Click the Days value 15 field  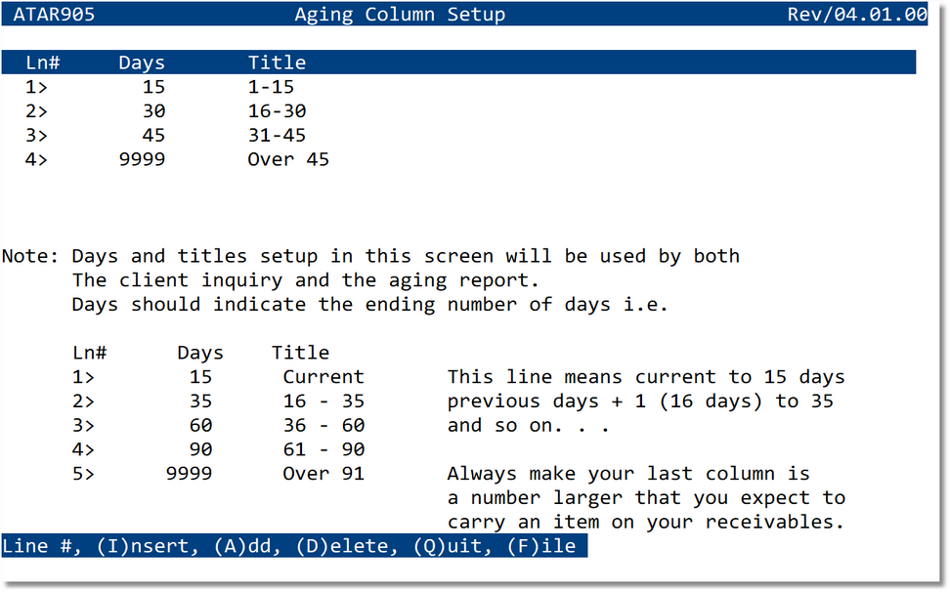coord(152,86)
